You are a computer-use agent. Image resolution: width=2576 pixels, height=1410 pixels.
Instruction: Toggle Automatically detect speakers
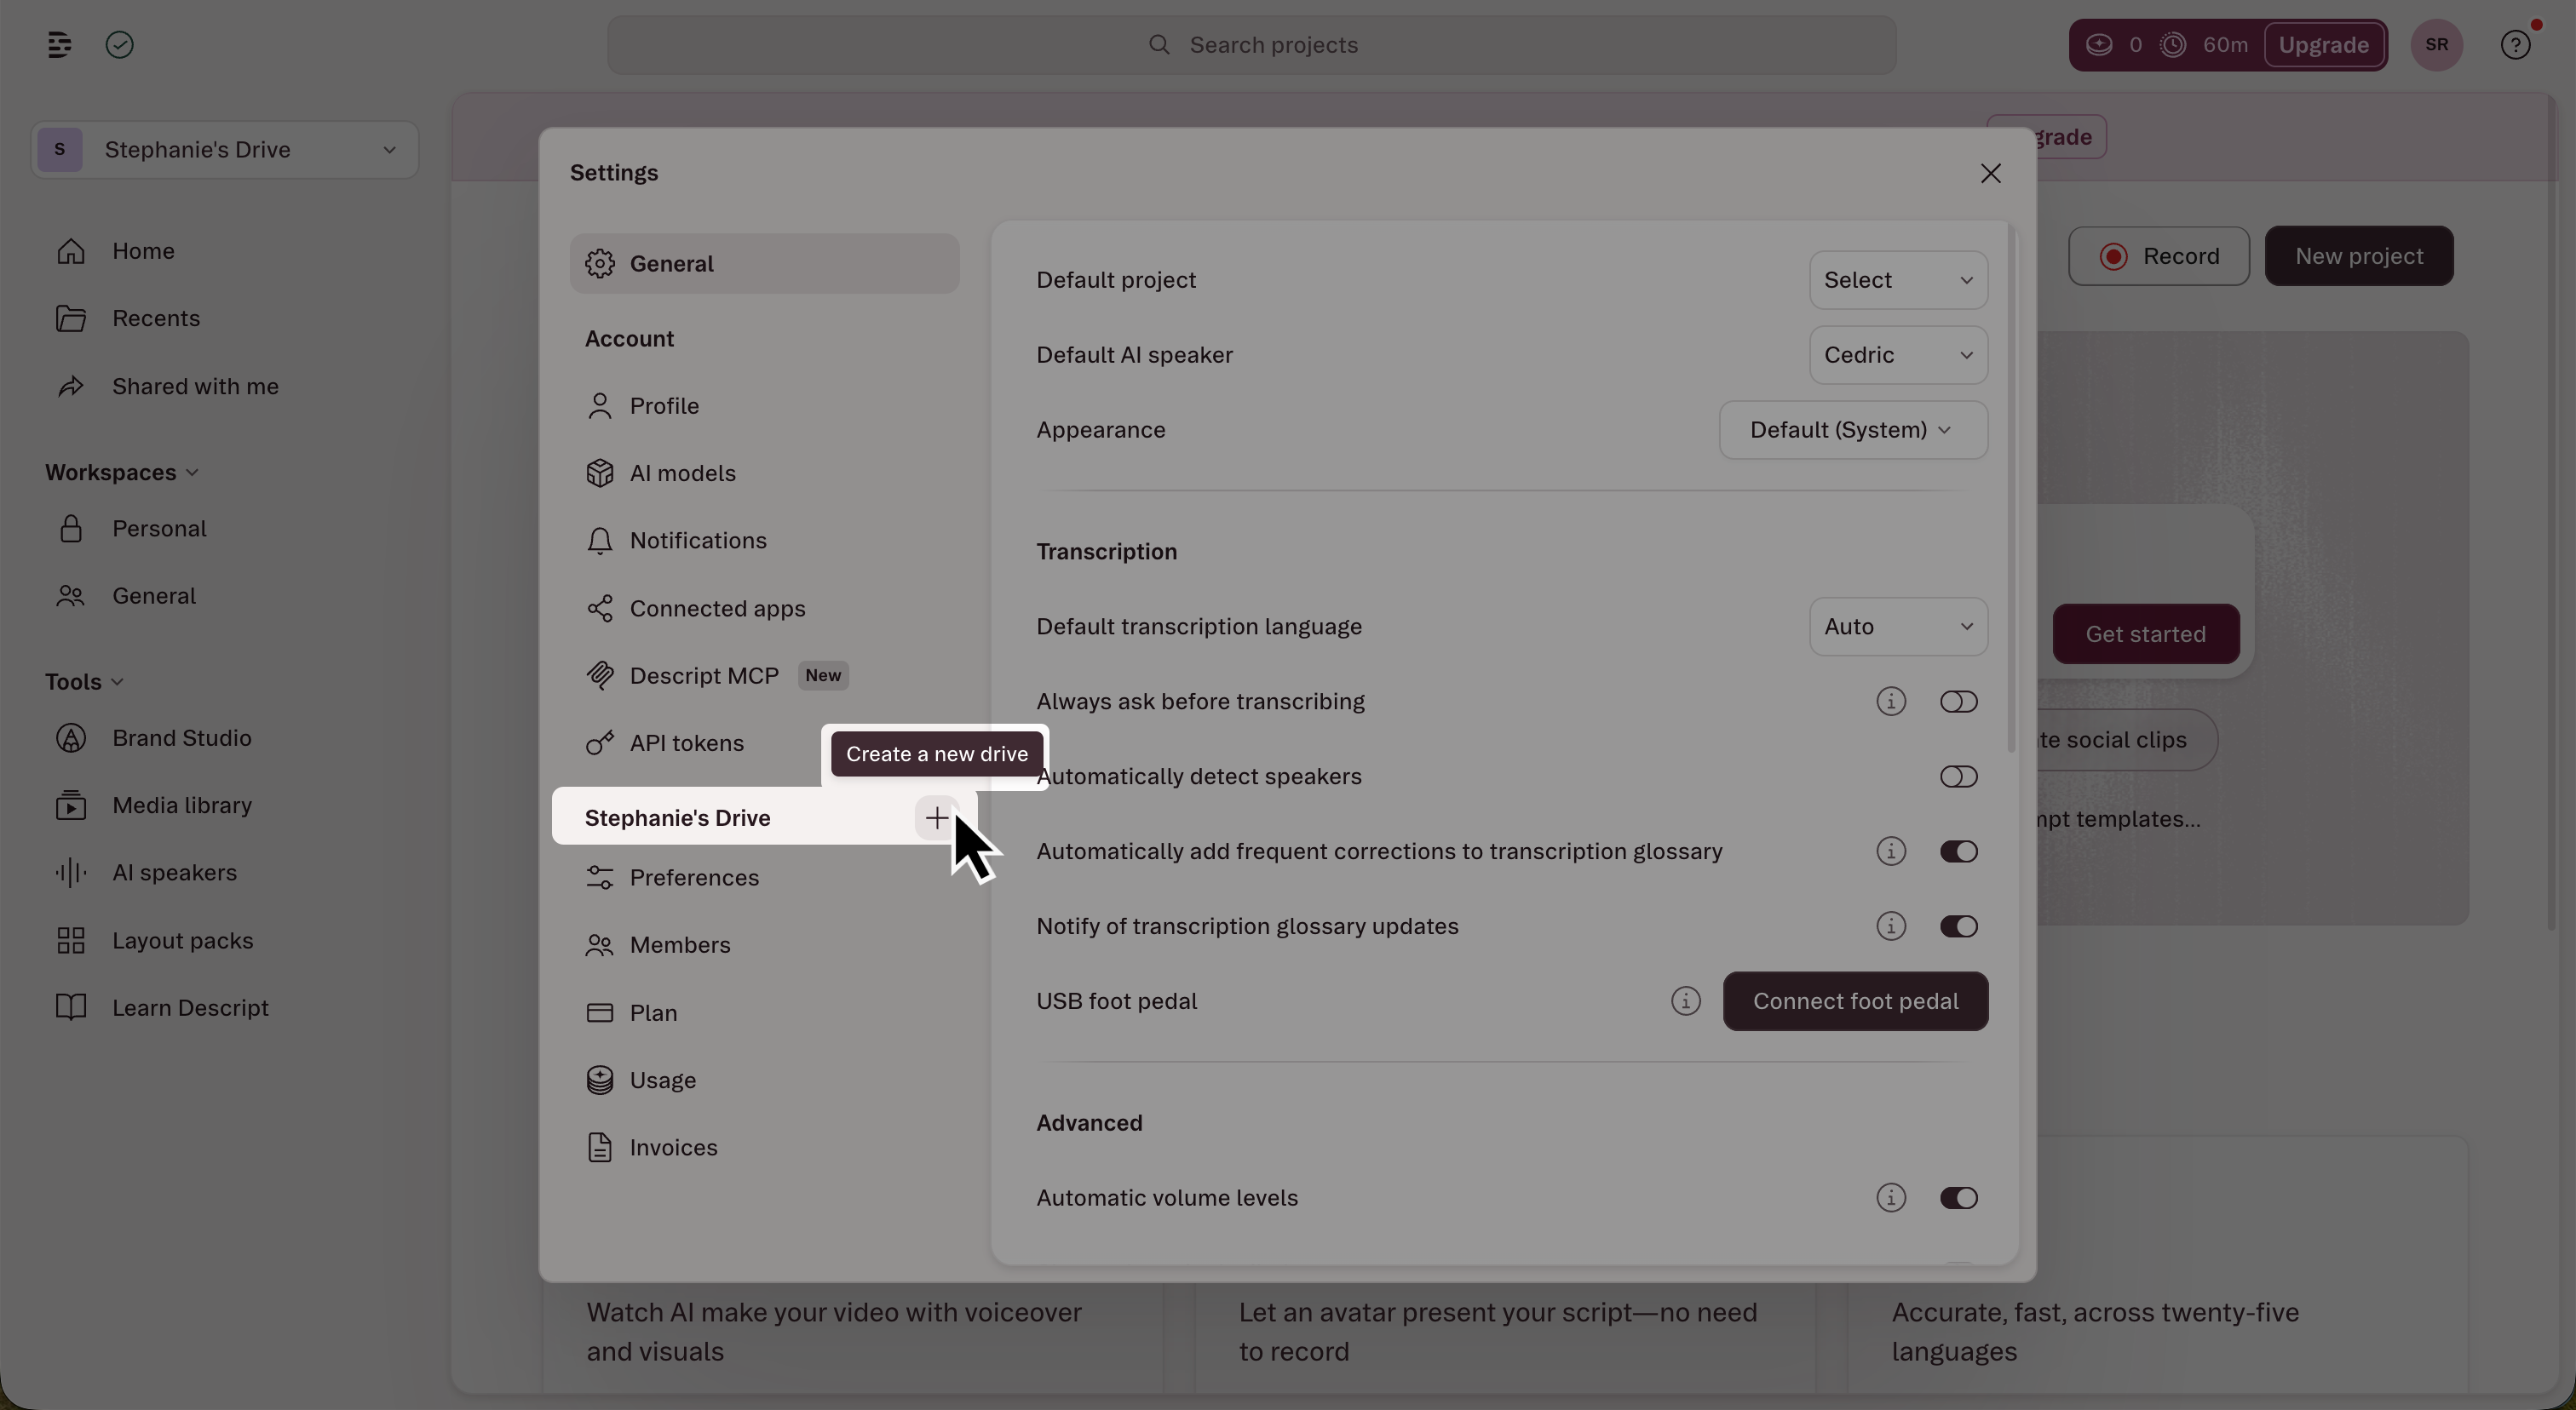click(1958, 777)
